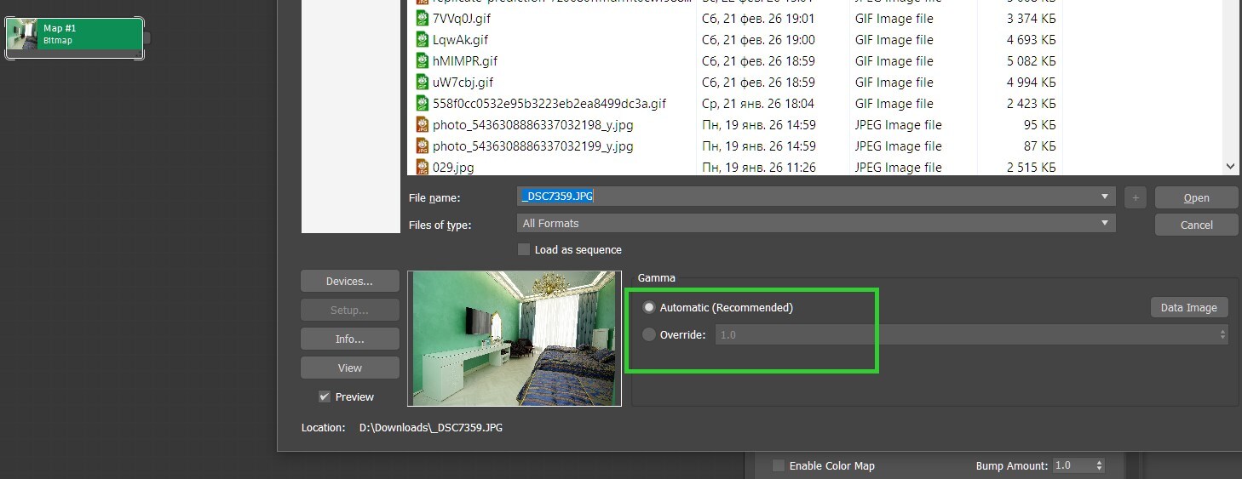The image size is (1242, 479).
Task: Select file 7VVq0J.gif
Action: coord(461,18)
